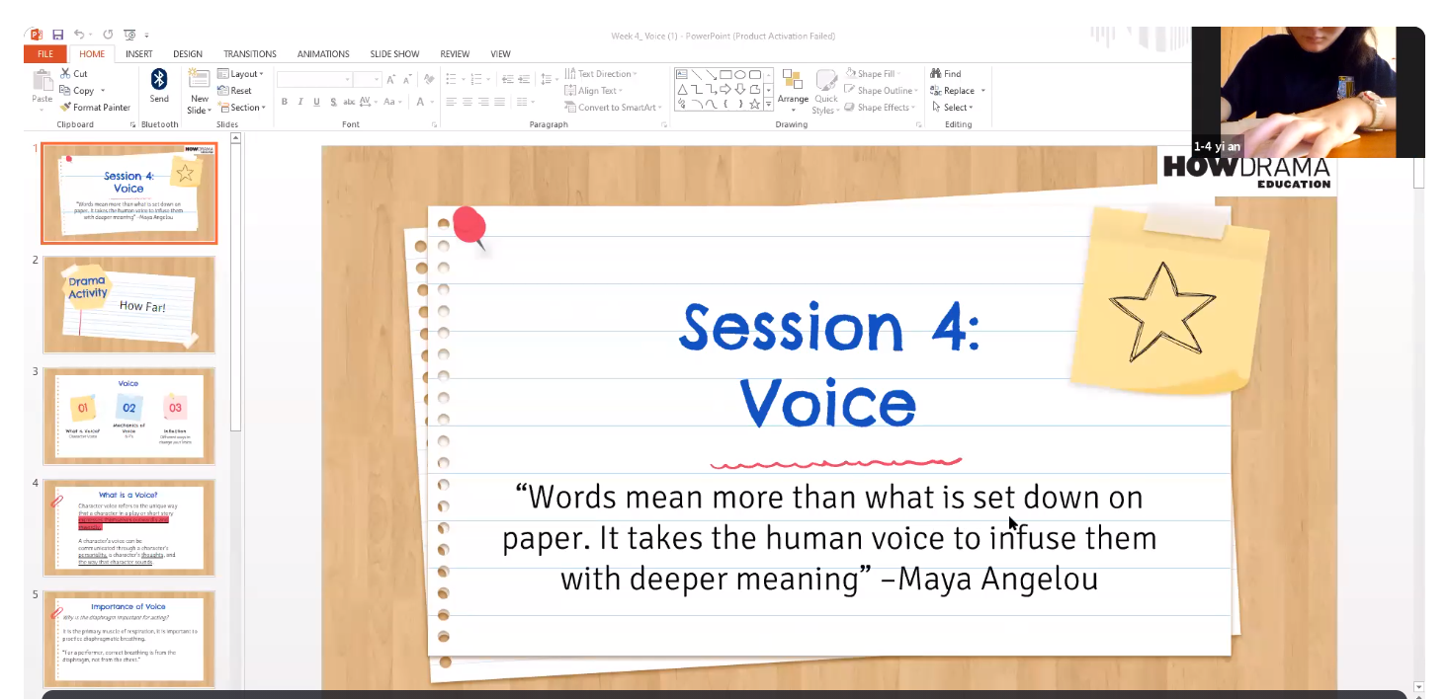Screen dimensions: 1448x699
Task: Switch to the INSERT tab
Action: pos(138,54)
